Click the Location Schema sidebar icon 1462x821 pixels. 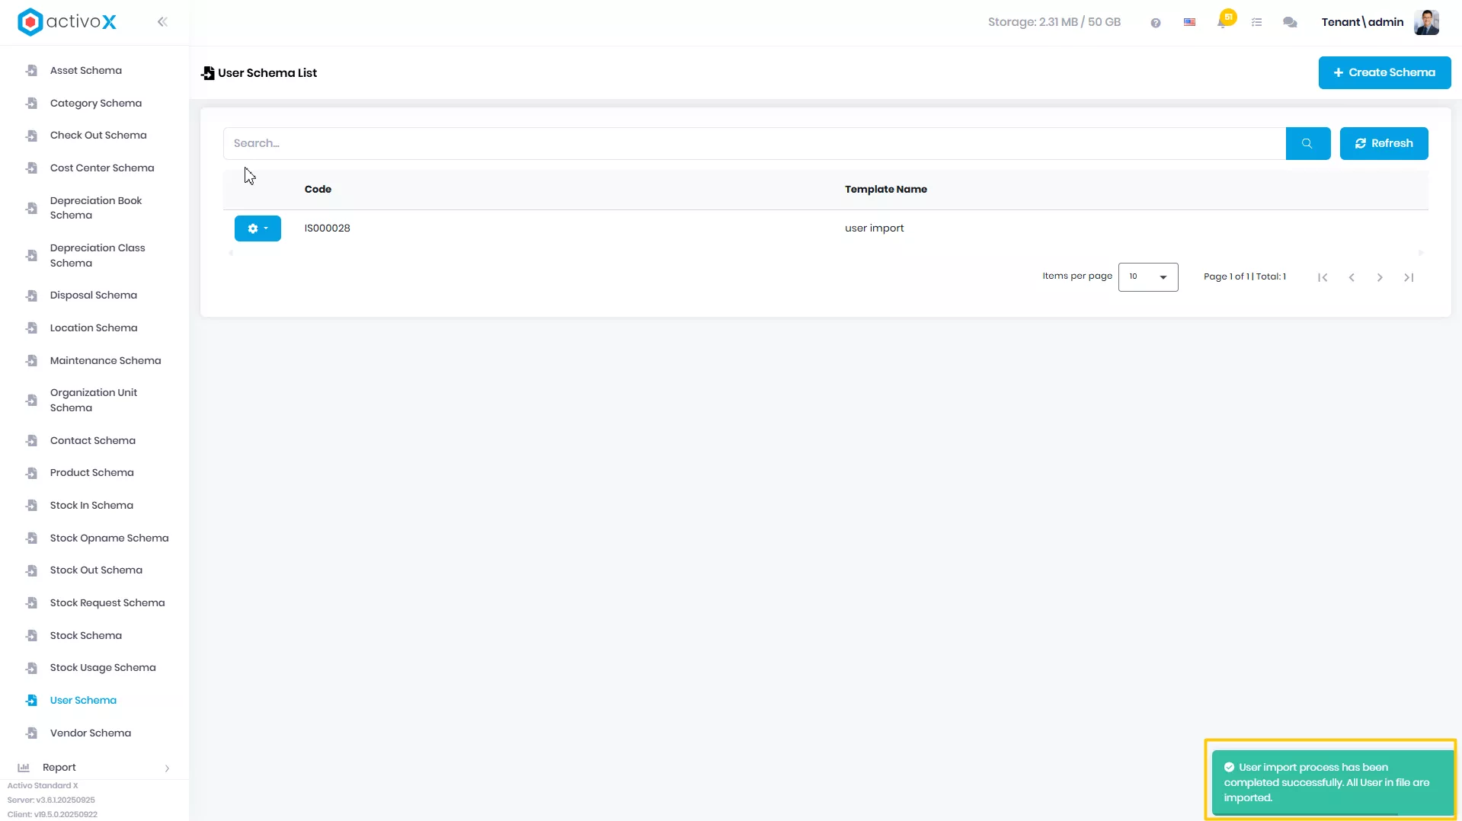click(x=31, y=328)
